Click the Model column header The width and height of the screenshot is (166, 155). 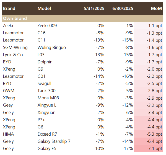[x=44, y=8]
